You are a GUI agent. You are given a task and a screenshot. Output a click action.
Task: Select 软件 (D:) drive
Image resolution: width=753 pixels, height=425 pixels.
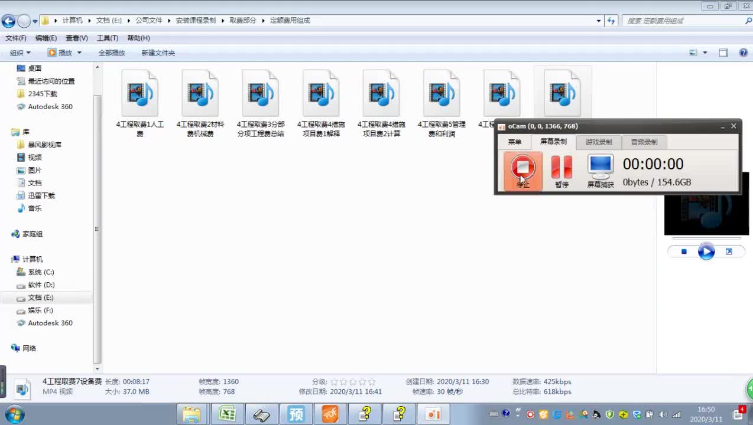click(41, 285)
